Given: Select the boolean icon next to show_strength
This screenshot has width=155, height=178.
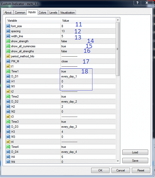Looking at the screenshot, I should tap(8, 41).
